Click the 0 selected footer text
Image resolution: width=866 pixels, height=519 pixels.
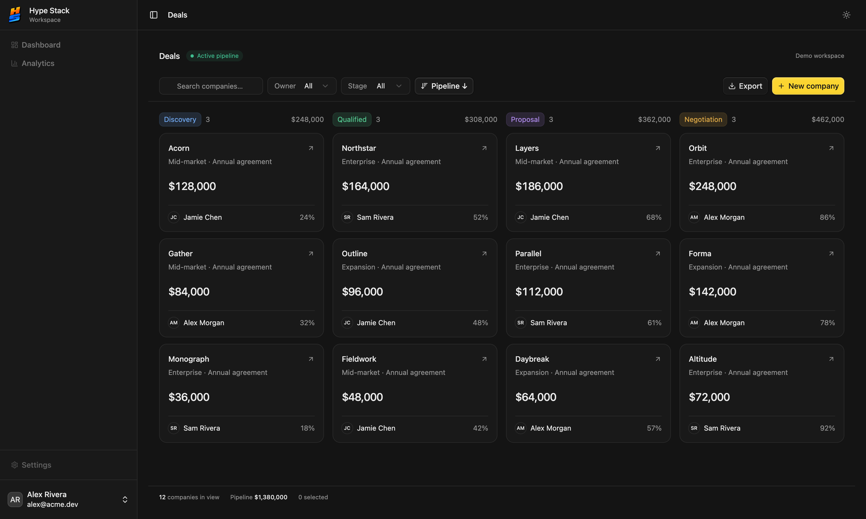313,497
